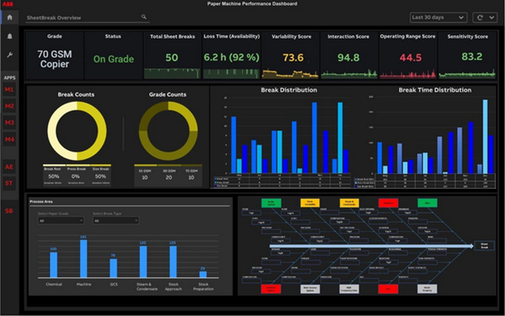Open the ST app in sidebar
Screen dimensions: 505x316
(x=9, y=183)
